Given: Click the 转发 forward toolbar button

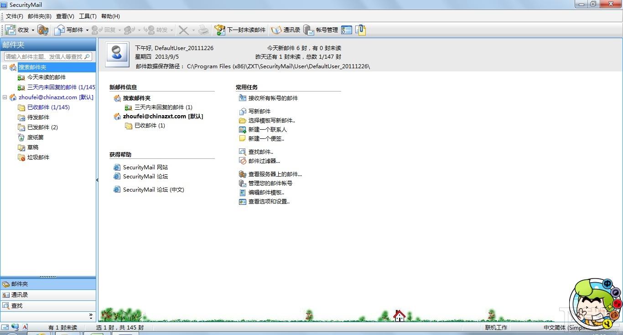Looking at the screenshot, I should coord(156,30).
